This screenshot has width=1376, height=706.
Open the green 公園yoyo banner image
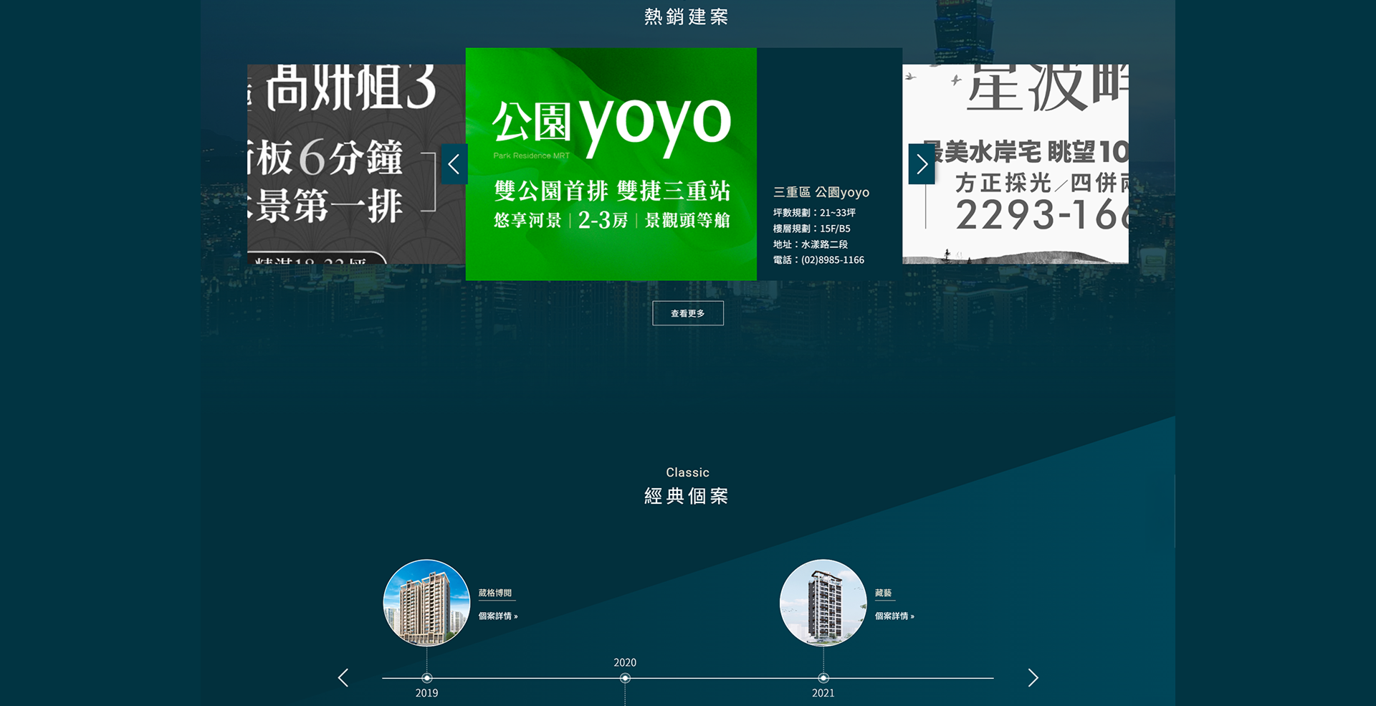pyautogui.click(x=611, y=164)
